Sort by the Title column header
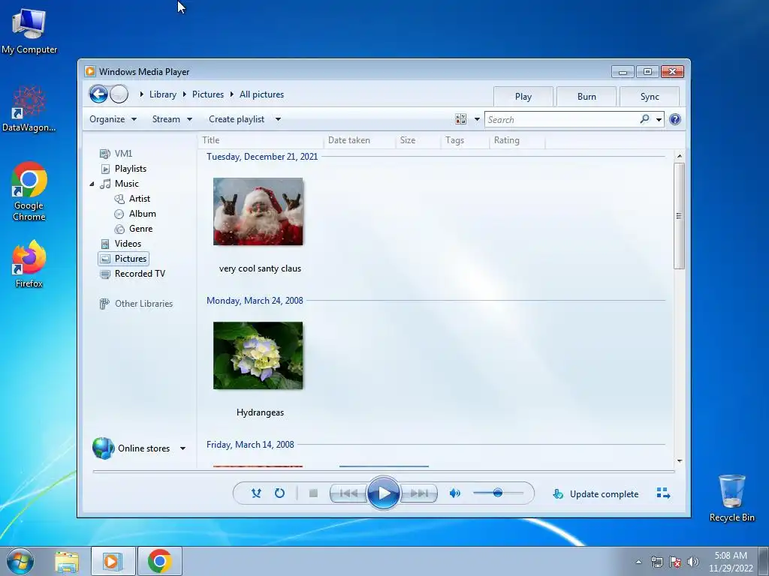The width and height of the screenshot is (769, 576). point(261,140)
